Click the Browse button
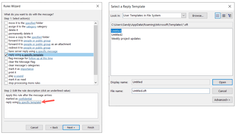 click(x=198, y=16)
